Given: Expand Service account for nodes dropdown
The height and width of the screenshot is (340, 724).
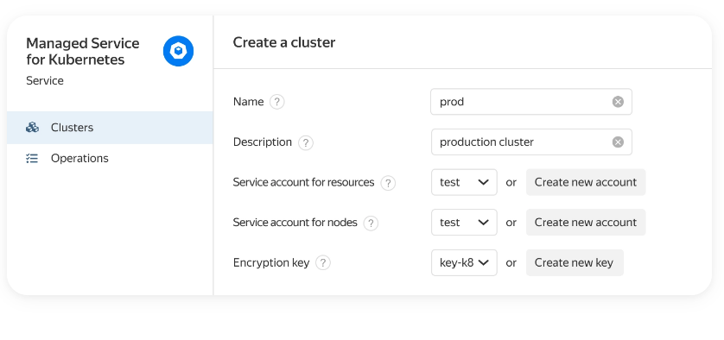Looking at the screenshot, I should (464, 223).
